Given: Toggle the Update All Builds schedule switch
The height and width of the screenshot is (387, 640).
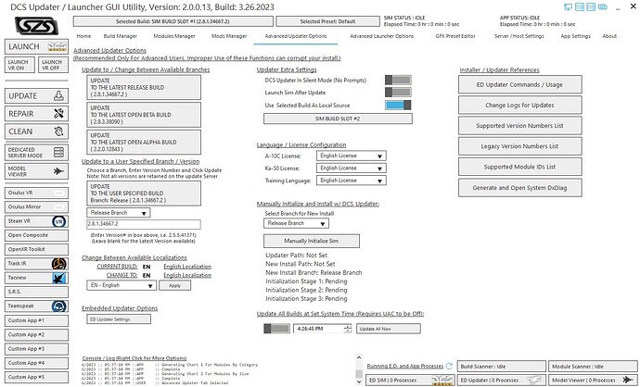Looking at the screenshot, I should [x=276, y=329].
